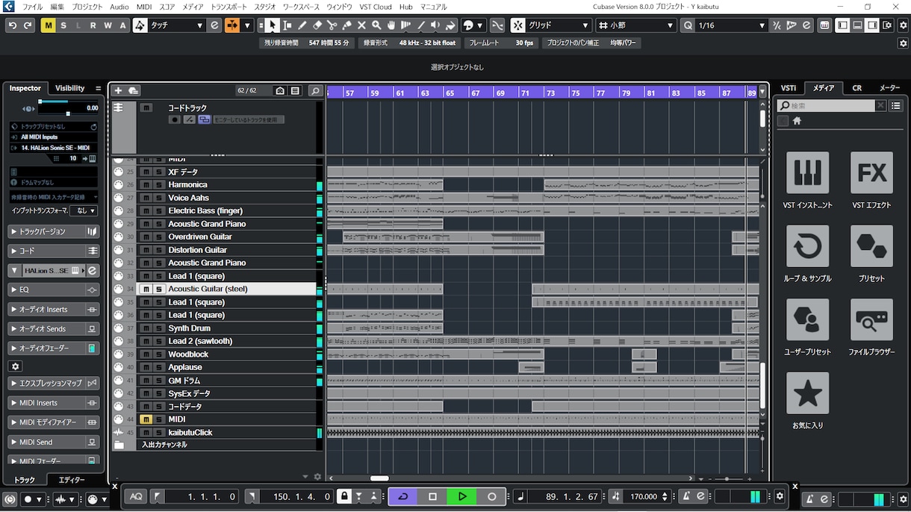Mute the Harmonica track
The width and height of the screenshot is (911, 512).
tap(146, 185)
